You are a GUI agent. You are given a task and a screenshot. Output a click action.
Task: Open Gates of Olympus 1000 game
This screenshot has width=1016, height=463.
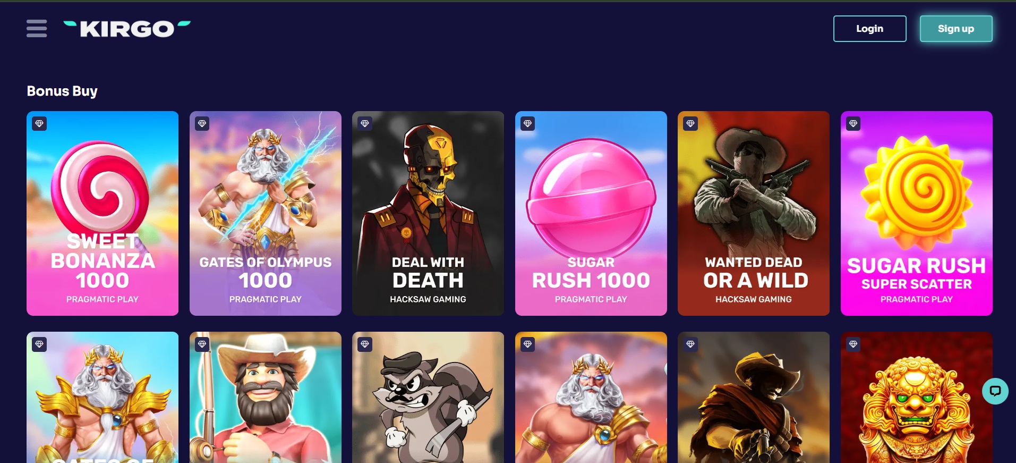[266, 213]
